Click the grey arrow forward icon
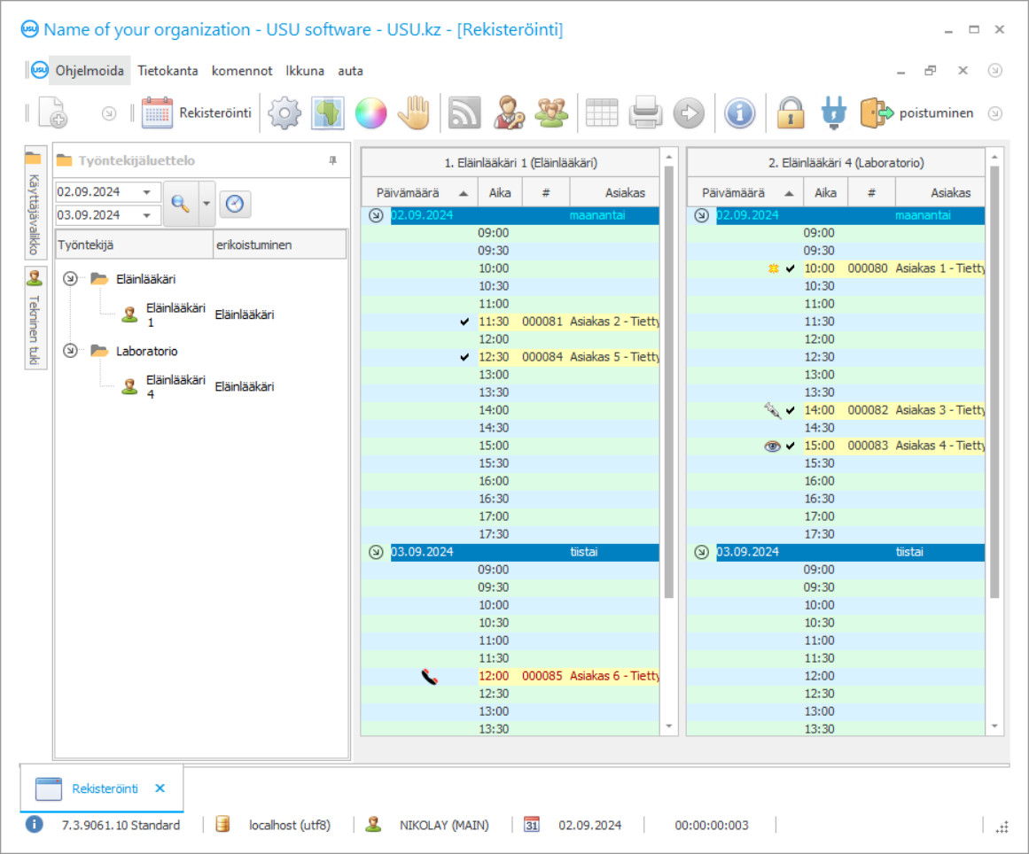The width and height of the screenshot is (1029, 854). [689, 113]
